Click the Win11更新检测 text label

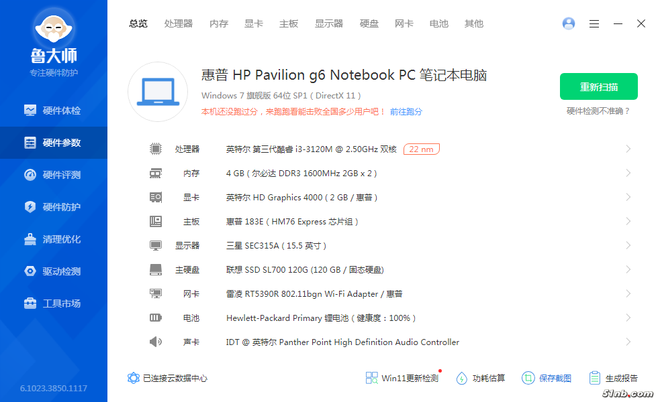pos(410,378)
